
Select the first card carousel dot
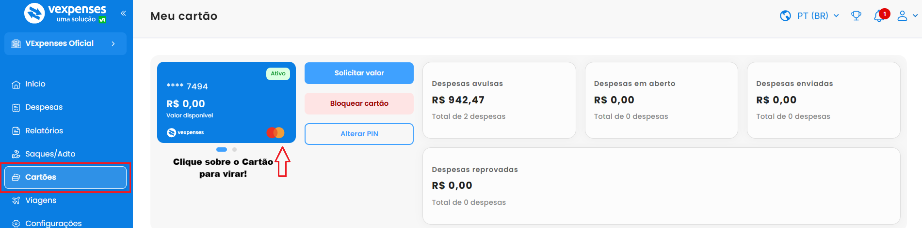(222, 150)
